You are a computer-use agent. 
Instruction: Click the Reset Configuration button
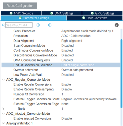20,6
